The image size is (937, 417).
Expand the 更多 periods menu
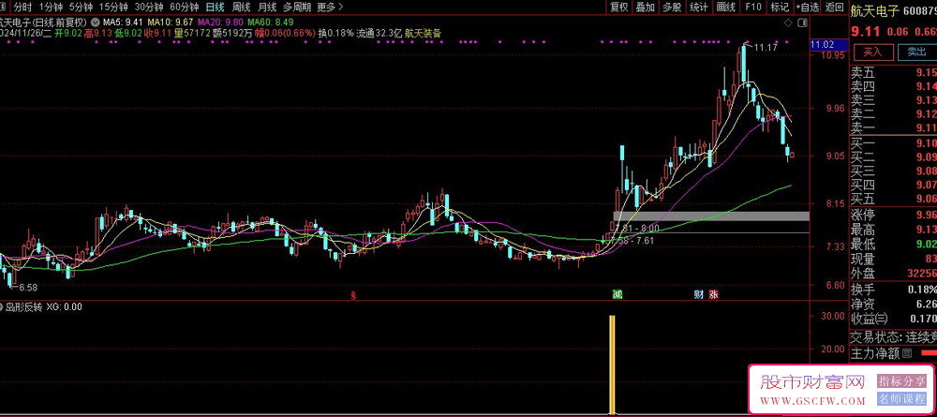pyautogui.click(x=330, y=7)
